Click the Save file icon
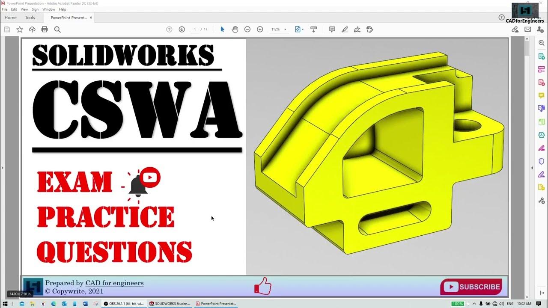 [x=7, y=30]
